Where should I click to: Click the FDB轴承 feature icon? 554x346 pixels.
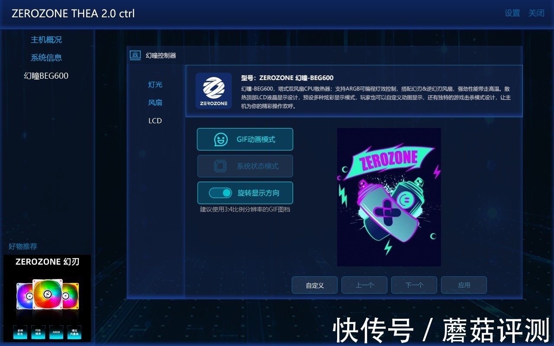38,333
